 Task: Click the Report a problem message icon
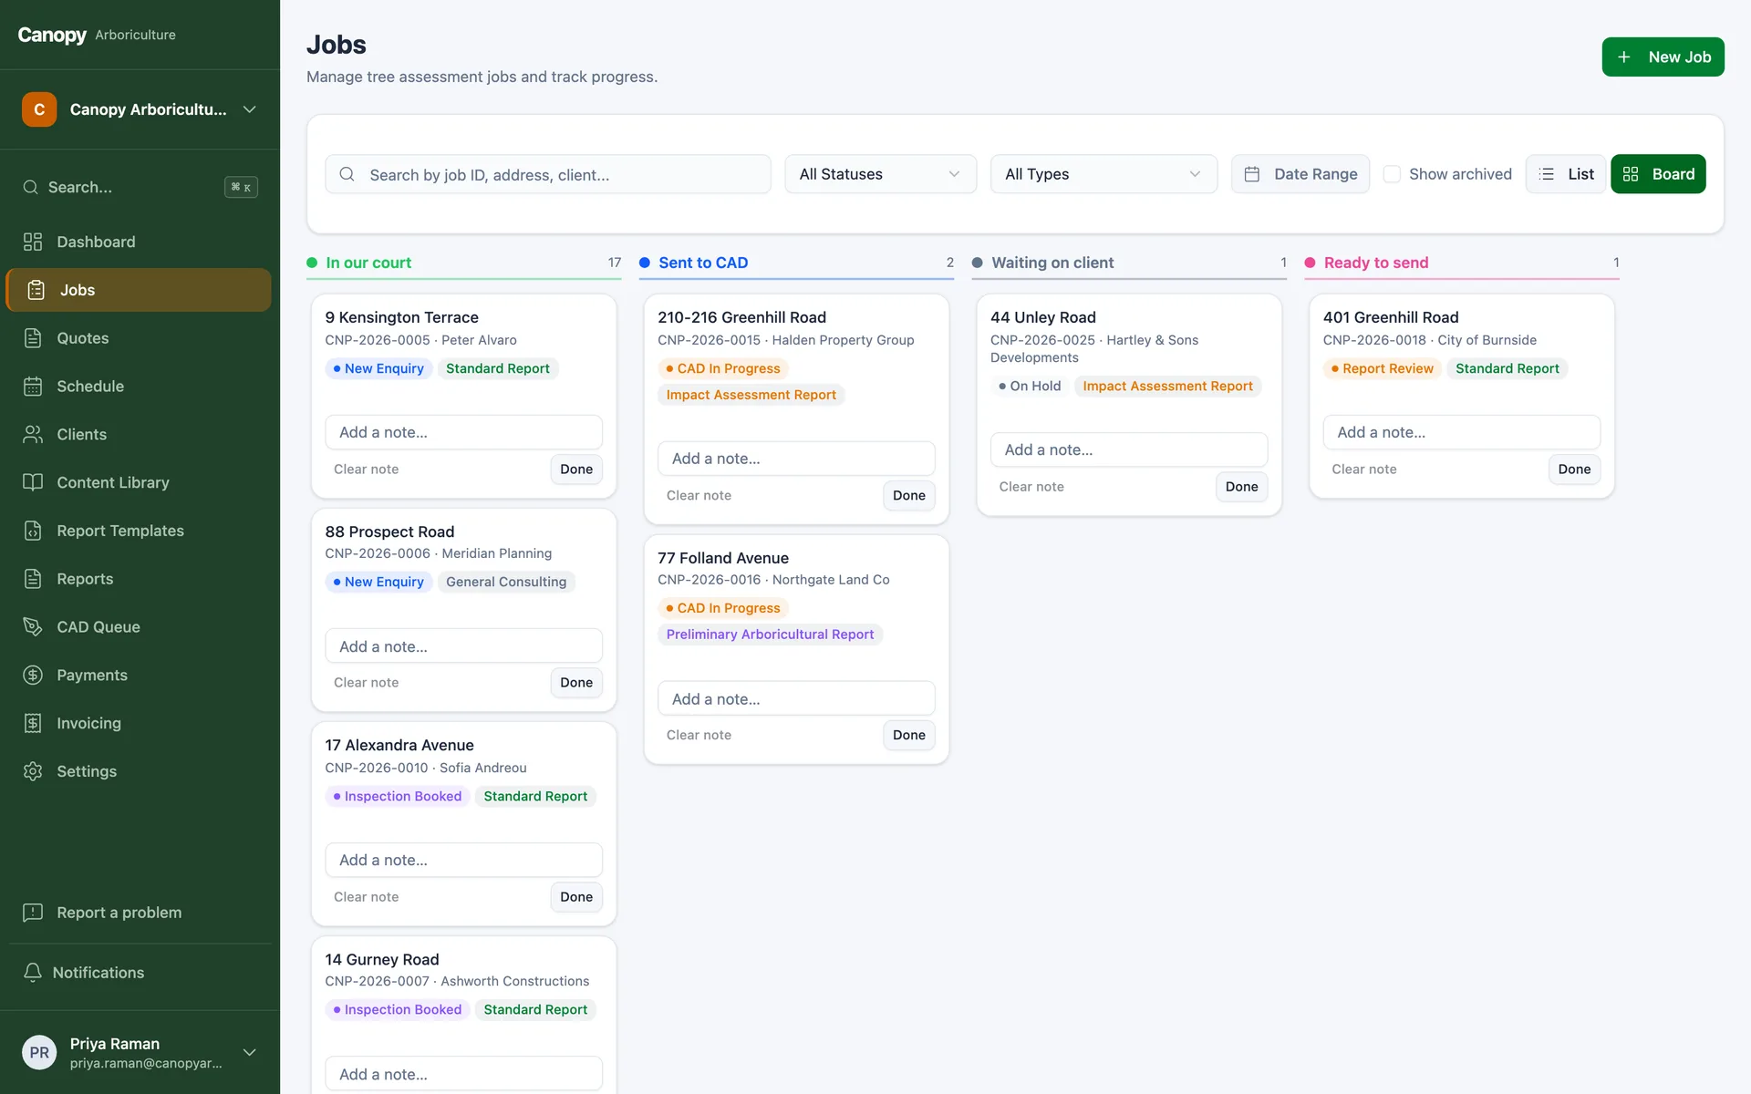[x=33, y=913]
